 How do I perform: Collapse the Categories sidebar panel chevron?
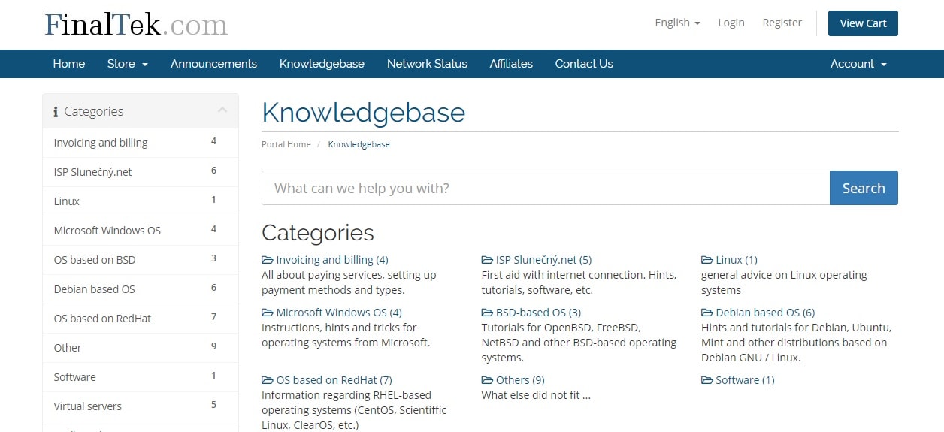click(222, 110)
